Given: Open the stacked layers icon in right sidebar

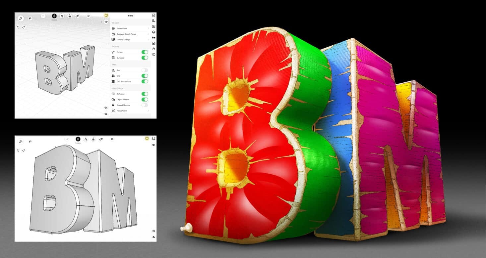Looking at the screenshot, I should coord(154,32).
